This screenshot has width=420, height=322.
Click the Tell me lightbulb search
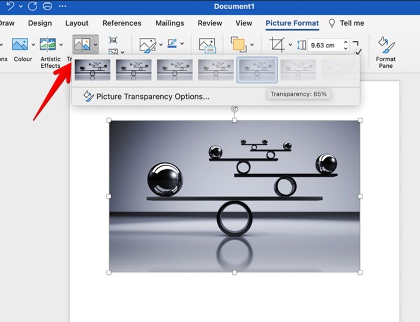(x=346, y=23)
